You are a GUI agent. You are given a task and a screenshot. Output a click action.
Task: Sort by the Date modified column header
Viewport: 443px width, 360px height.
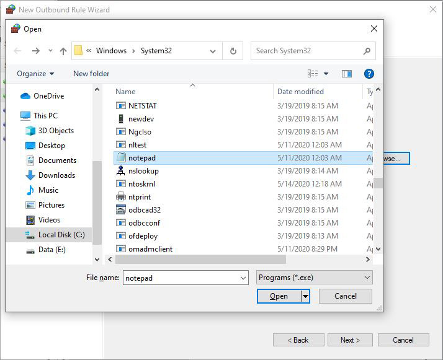300,92
